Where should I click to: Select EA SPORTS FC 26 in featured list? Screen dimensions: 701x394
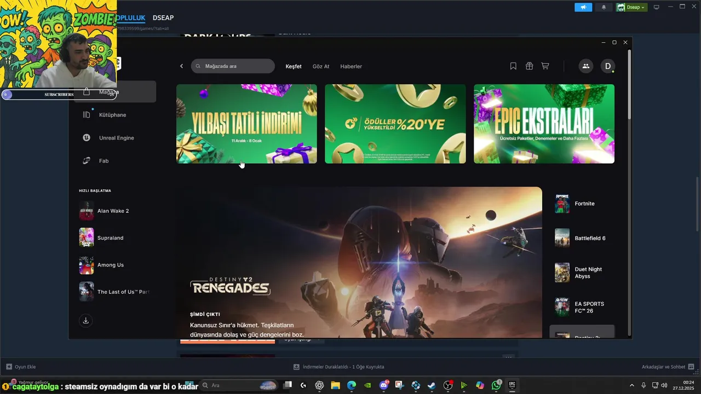point(582,307)
